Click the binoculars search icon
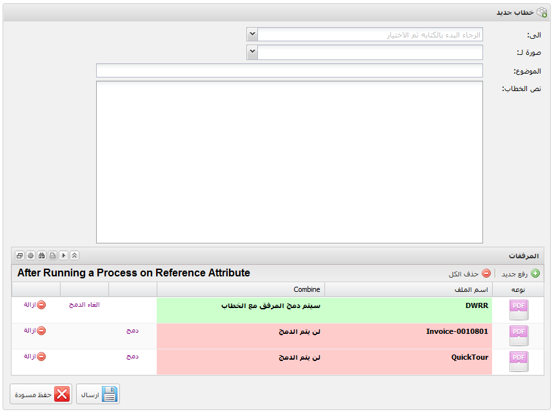Viewport: 554px width, 412px height. [x=42, y=255]
